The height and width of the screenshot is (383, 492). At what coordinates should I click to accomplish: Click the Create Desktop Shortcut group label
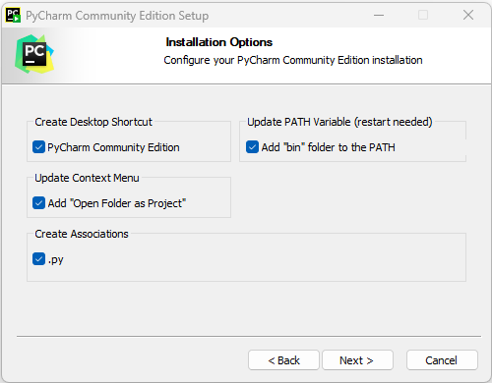tap(93, 122)
